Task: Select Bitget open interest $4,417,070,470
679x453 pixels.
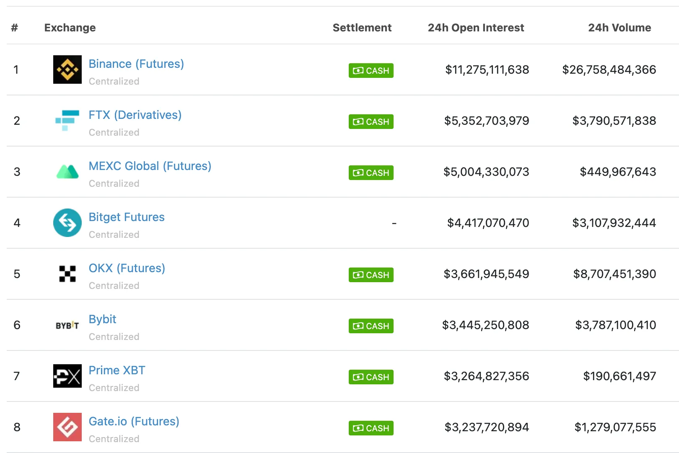Action: [x=488, y=223]
